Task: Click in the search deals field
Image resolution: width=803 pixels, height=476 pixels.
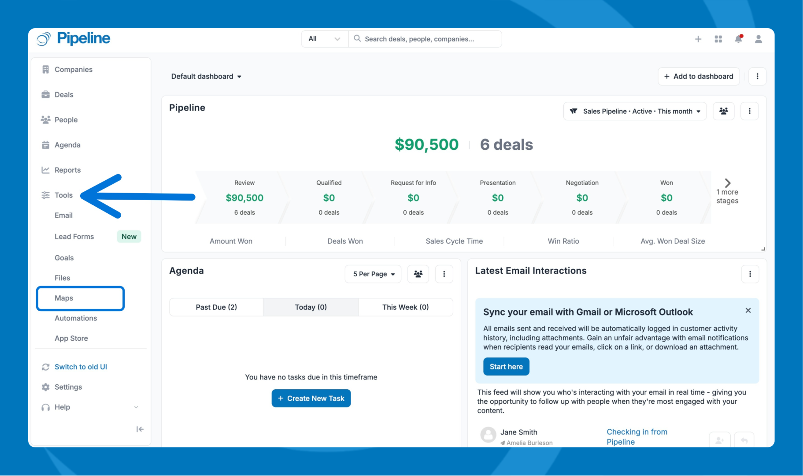Action: click(x=425, y=39)
